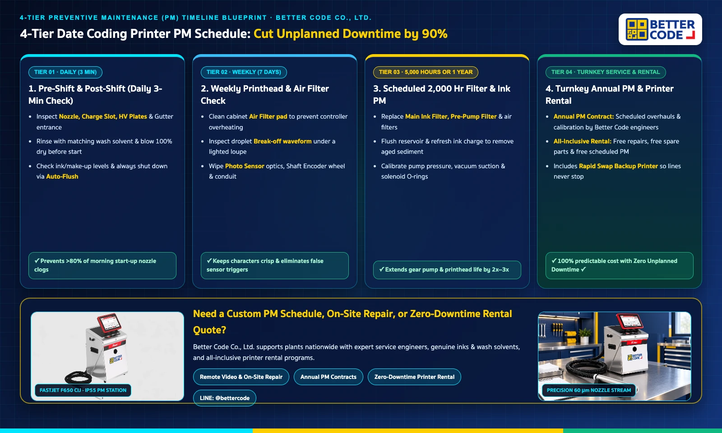The width and height of the screenshot is (722, 433).
Task: Click the Better Code logo
Action: 660,29
